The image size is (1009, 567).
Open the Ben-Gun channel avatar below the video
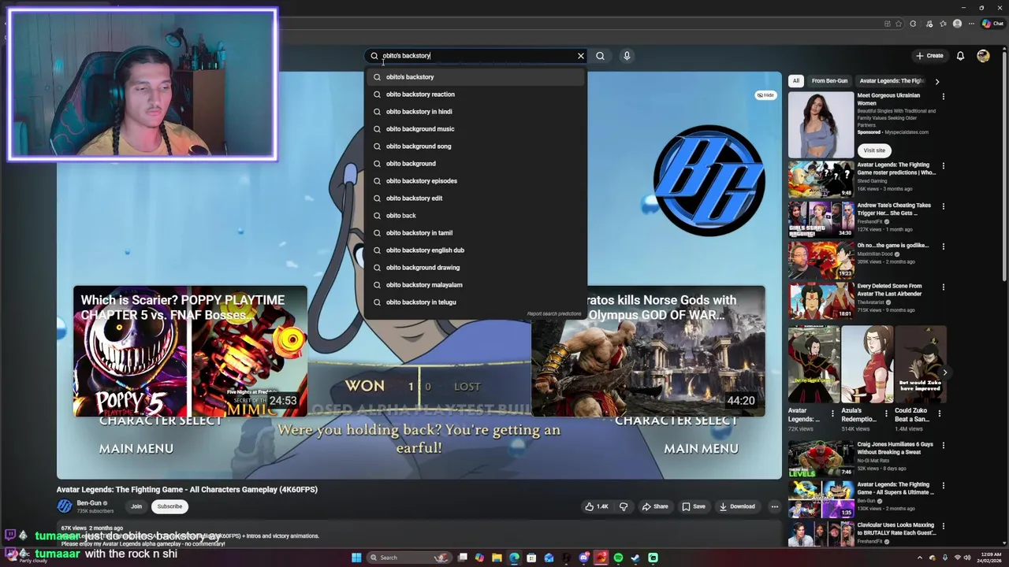pos(65,506)
